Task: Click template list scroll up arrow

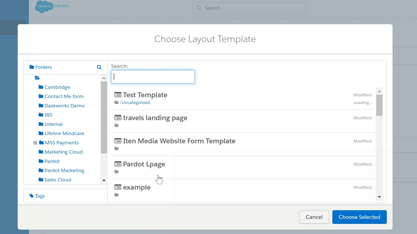Action: [x=379, y=91]
